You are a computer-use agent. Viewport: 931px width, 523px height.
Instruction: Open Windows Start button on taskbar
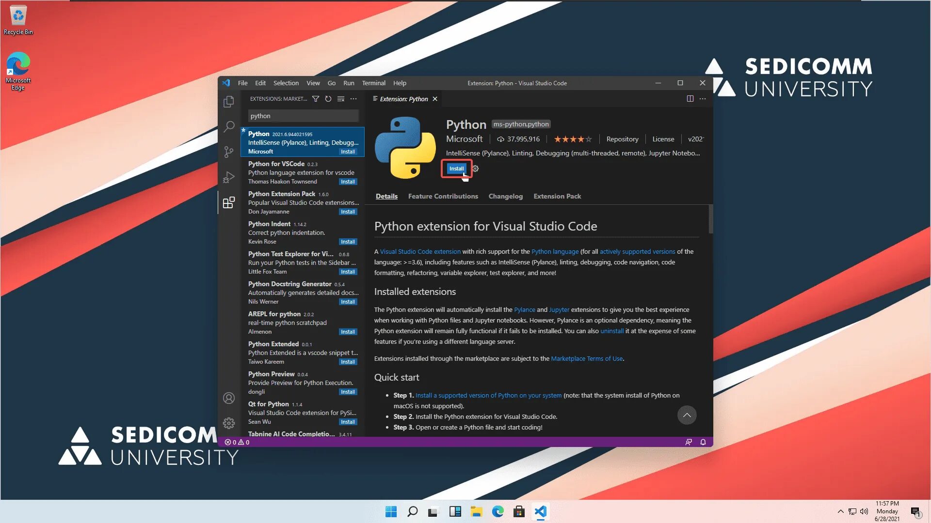[391, 511]
